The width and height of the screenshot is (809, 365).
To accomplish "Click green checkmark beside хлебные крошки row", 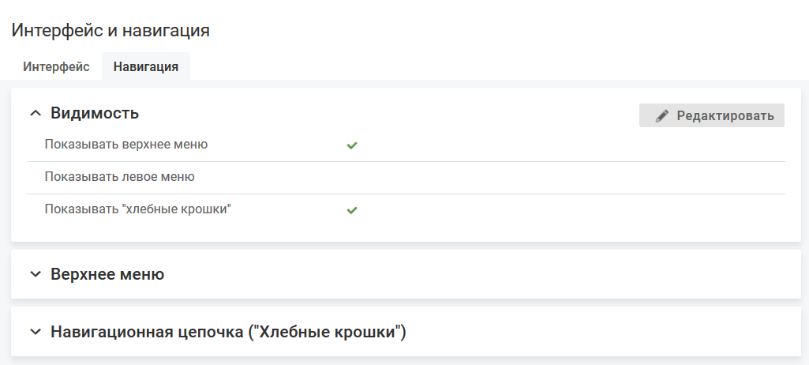I will click(352, 211).
